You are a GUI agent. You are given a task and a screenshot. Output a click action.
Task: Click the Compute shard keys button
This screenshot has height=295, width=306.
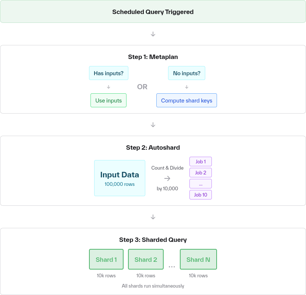pyautogui.click(x=186, y=100)
